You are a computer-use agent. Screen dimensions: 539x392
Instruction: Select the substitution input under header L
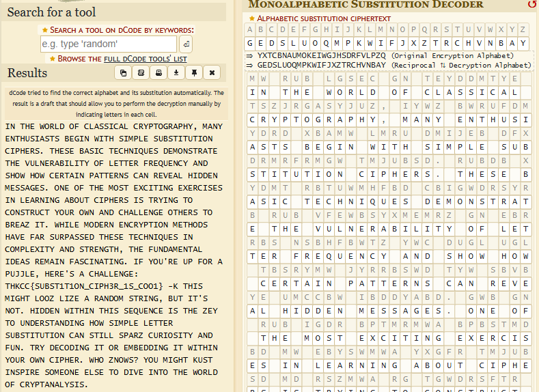pyautogui.click(x=370, y=44)
